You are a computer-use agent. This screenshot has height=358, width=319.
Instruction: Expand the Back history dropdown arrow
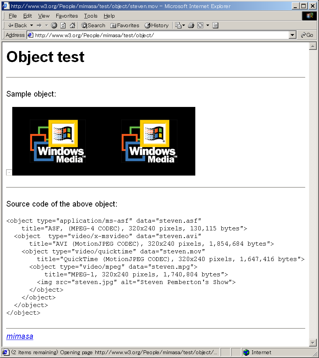tap(31, 25)
